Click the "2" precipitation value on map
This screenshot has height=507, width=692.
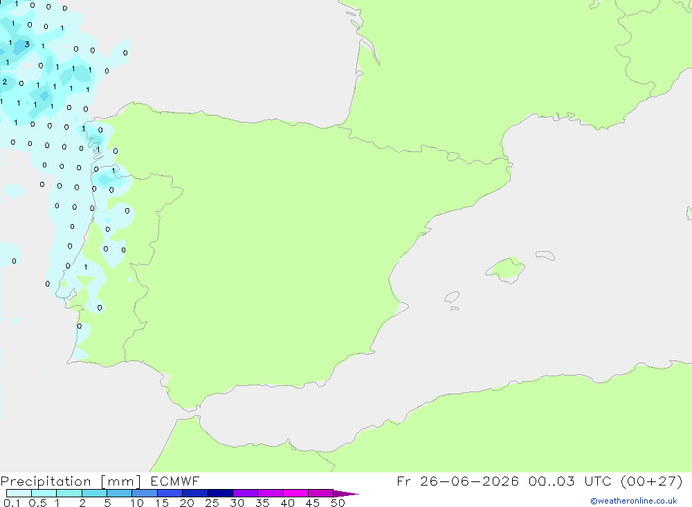tap(5, 82)
